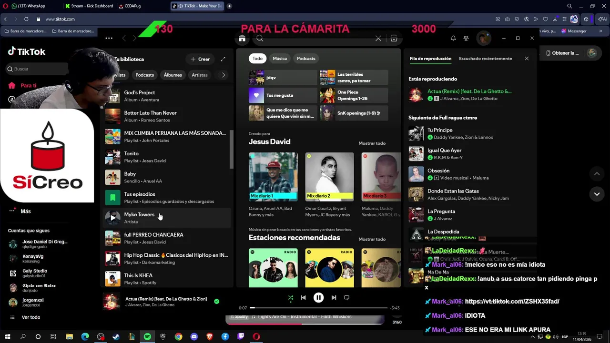Open Spotify browse icon beside search bar
Viewport: 610px width, 343px height.
pos(394,39)
